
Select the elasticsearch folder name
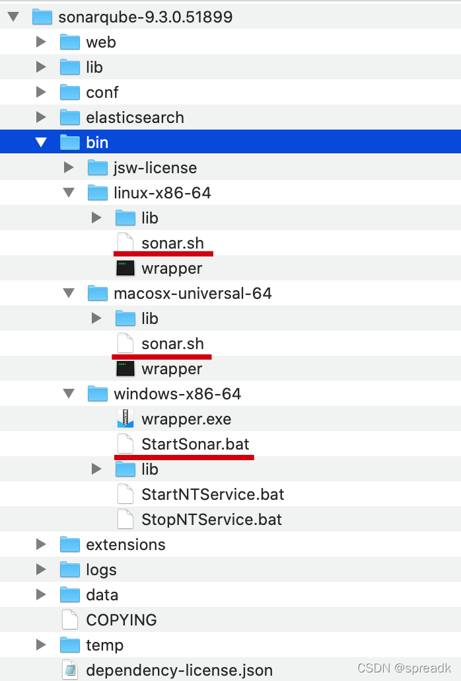click(x=135, y=118)
